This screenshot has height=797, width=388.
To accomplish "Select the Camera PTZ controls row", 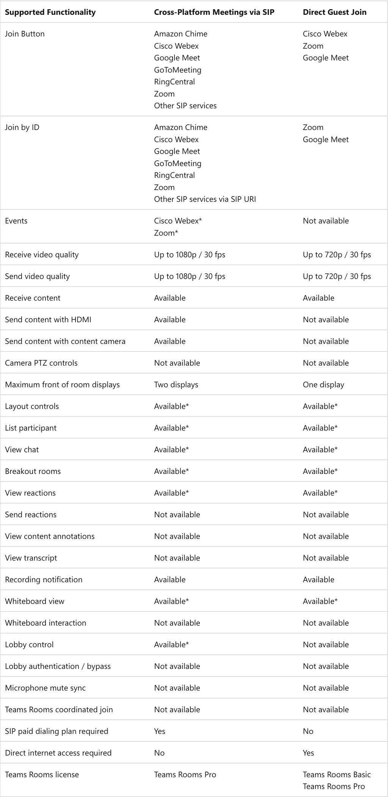I will tap(194, 363).
